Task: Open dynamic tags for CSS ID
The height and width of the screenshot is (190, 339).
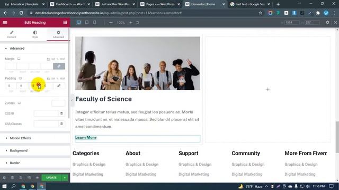Action: [x=61, y=113]
